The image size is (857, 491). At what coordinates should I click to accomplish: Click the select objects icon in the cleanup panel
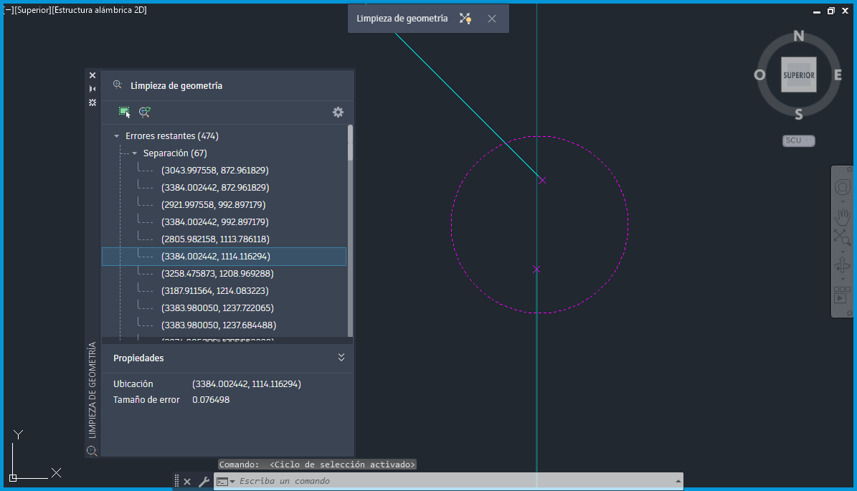pos(124,112)
